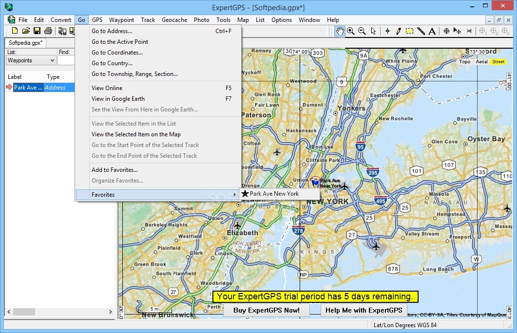This screenshot has width=517, height=333.
Task: Select the New Waypoint crosshair tool
Action: coord(388,31)
